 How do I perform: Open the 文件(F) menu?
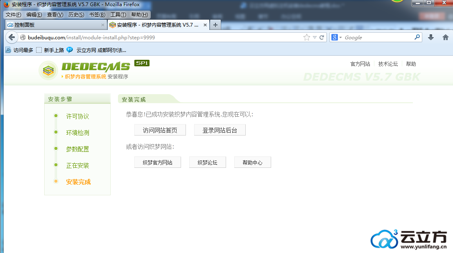pos(13,14)
